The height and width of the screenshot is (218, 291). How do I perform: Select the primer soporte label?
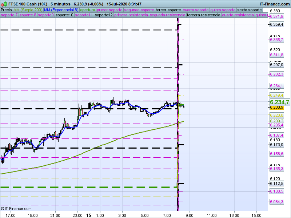110,10
